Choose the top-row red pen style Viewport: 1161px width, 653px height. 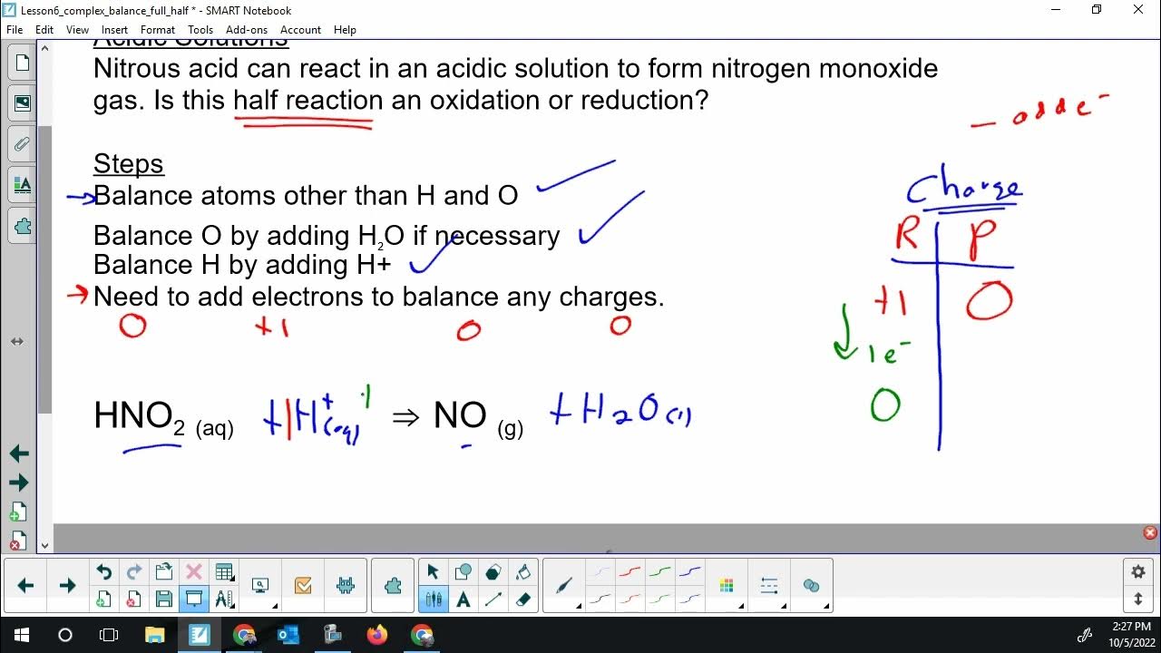[629, 572]
